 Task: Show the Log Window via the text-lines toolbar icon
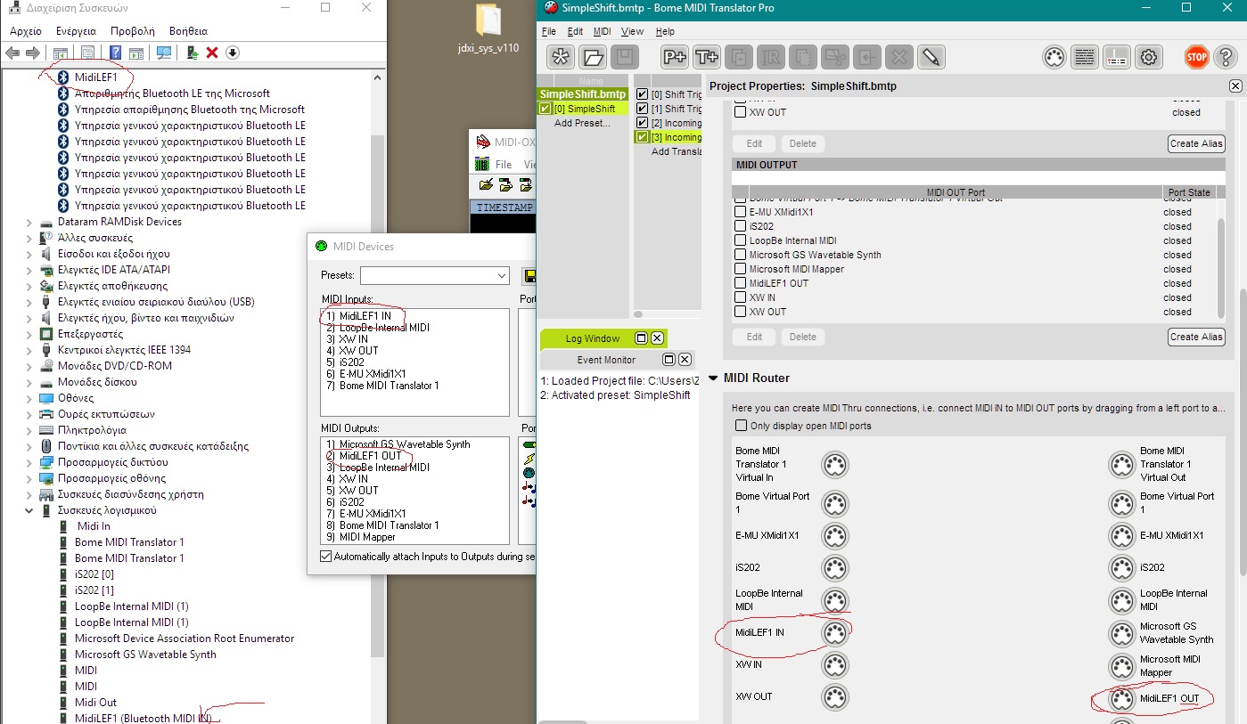point(1085,57)
